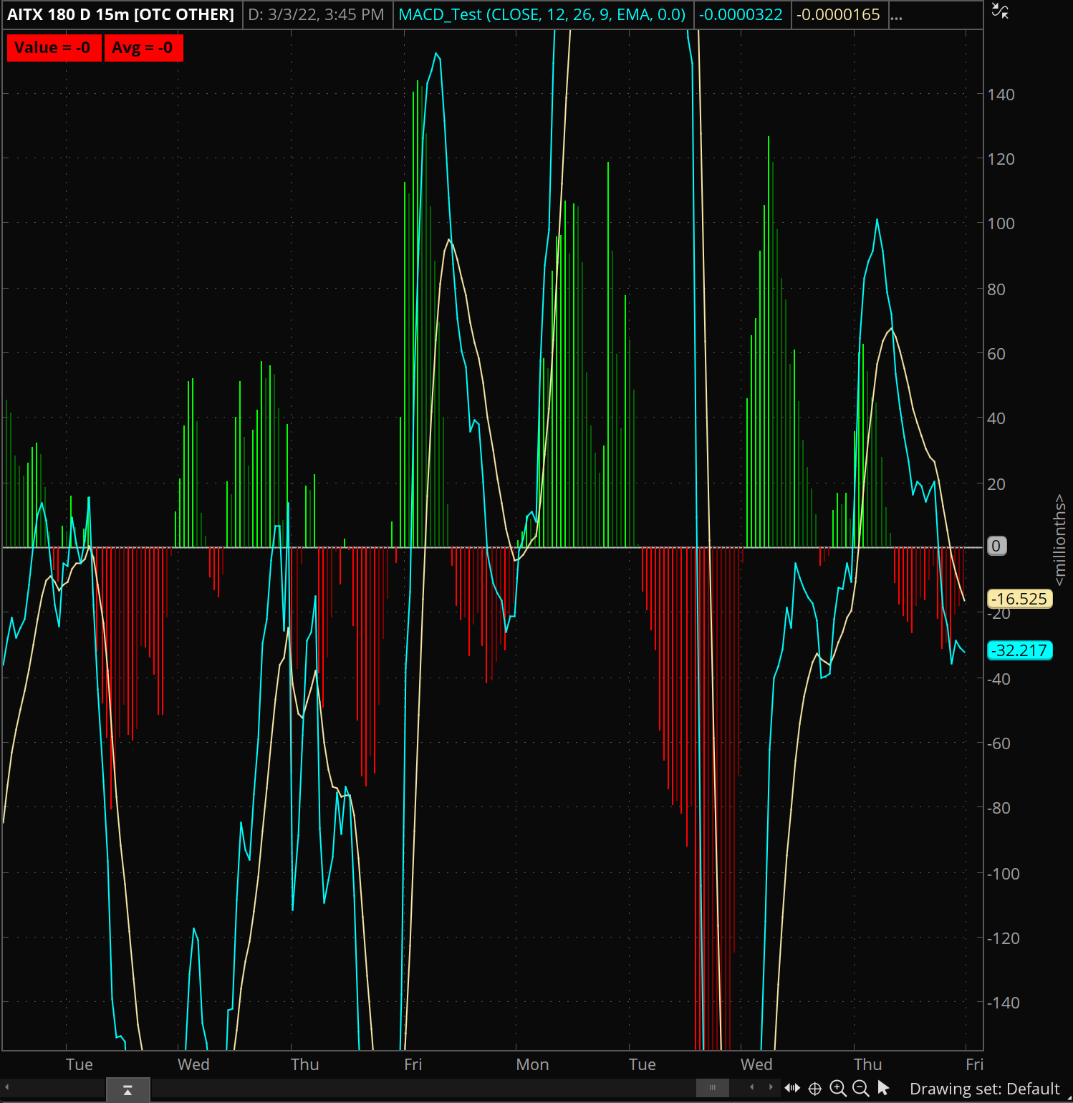This screenshot has height=1103, width=1073.
Task: Click the AITX 180 D 15m symbol label
Action: [120, 14]
